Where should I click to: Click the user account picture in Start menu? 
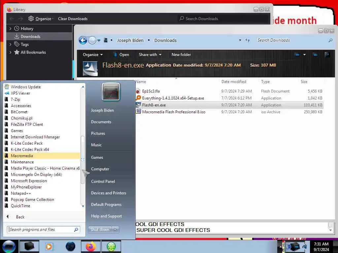pyautogui.click(x=111, y=92)
